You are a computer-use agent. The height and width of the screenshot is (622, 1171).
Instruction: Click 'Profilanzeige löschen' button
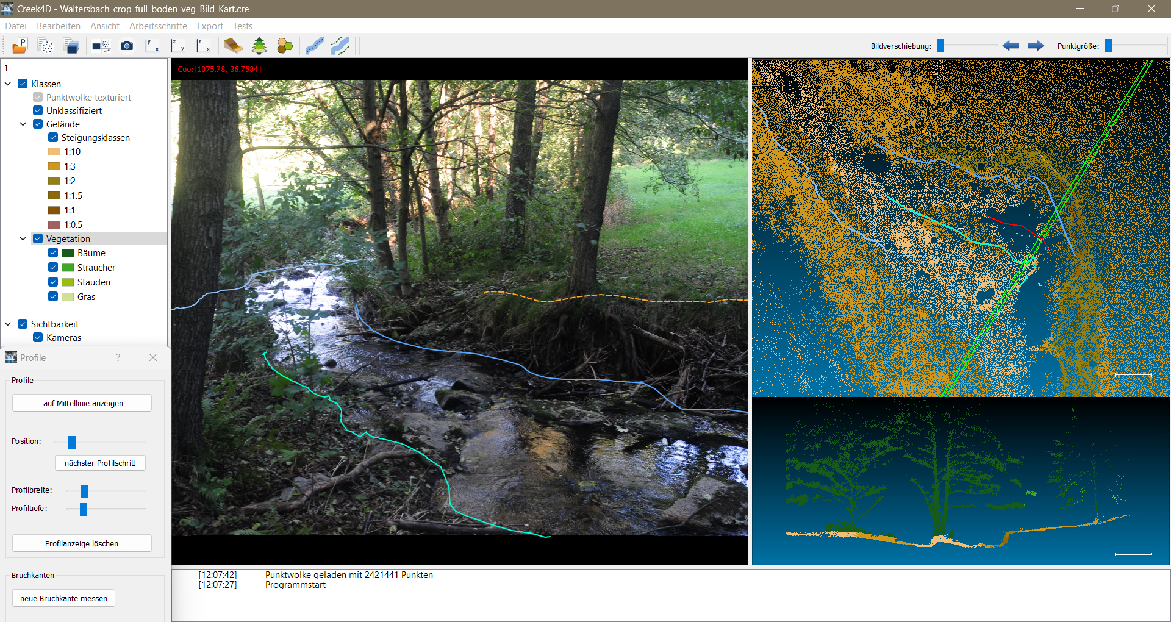pos(82,543)
